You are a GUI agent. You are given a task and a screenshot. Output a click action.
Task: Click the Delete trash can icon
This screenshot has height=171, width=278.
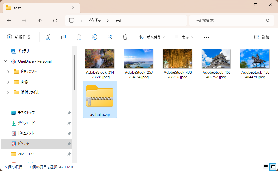tap(125, 37)
